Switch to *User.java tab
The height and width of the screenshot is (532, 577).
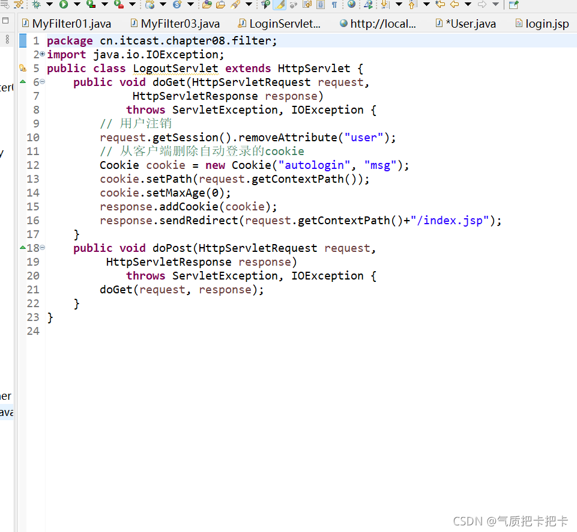click(465, 23)
